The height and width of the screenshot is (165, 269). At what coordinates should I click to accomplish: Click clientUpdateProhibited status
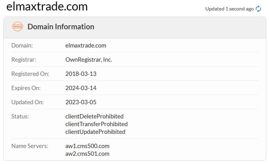[x=95, y=132]
